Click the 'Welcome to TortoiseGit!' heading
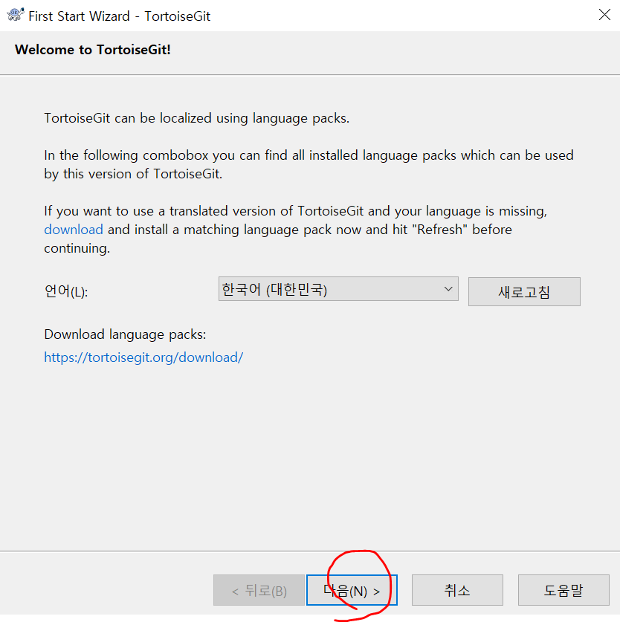The height and width of the screenshot is (622, 620). (93, 50)
